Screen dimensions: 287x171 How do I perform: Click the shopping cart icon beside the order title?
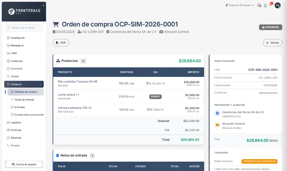click(56, 24)
